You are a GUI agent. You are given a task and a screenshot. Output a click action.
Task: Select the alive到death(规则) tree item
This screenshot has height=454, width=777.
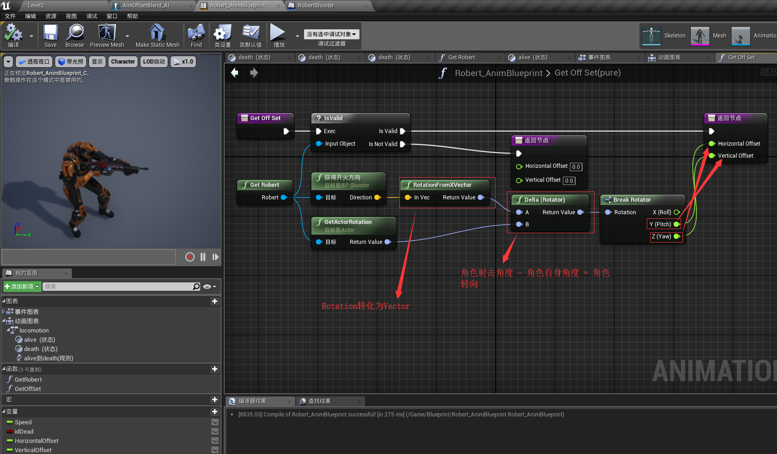click(49, 358)
